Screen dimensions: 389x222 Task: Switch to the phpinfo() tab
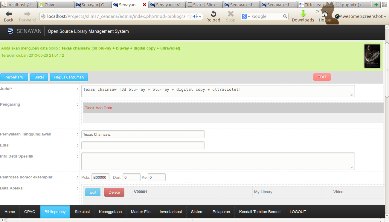point(353,5)
